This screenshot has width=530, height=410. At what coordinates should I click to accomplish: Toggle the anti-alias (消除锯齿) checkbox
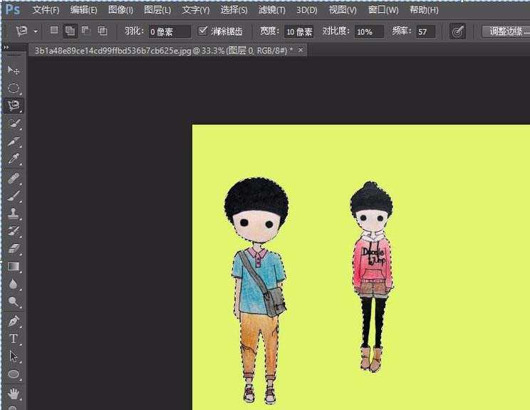tap(203, 31)
